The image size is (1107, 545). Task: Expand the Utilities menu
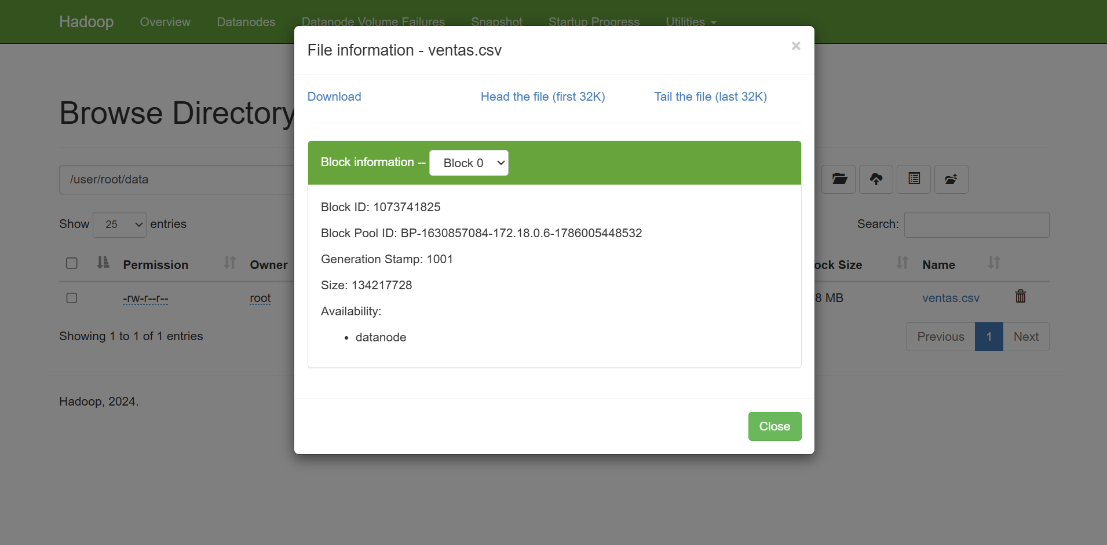click(x=691, y=22)
